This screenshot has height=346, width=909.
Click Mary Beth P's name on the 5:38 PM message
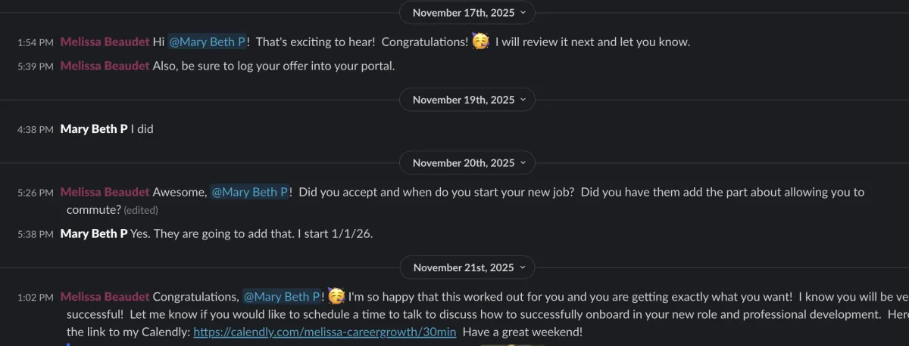[x=93, y=233]
